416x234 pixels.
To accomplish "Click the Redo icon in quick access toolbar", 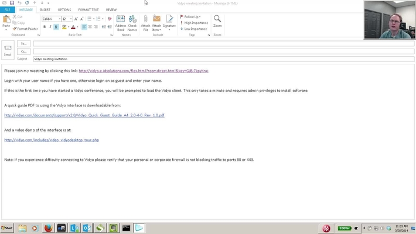I will pos(27,3).
